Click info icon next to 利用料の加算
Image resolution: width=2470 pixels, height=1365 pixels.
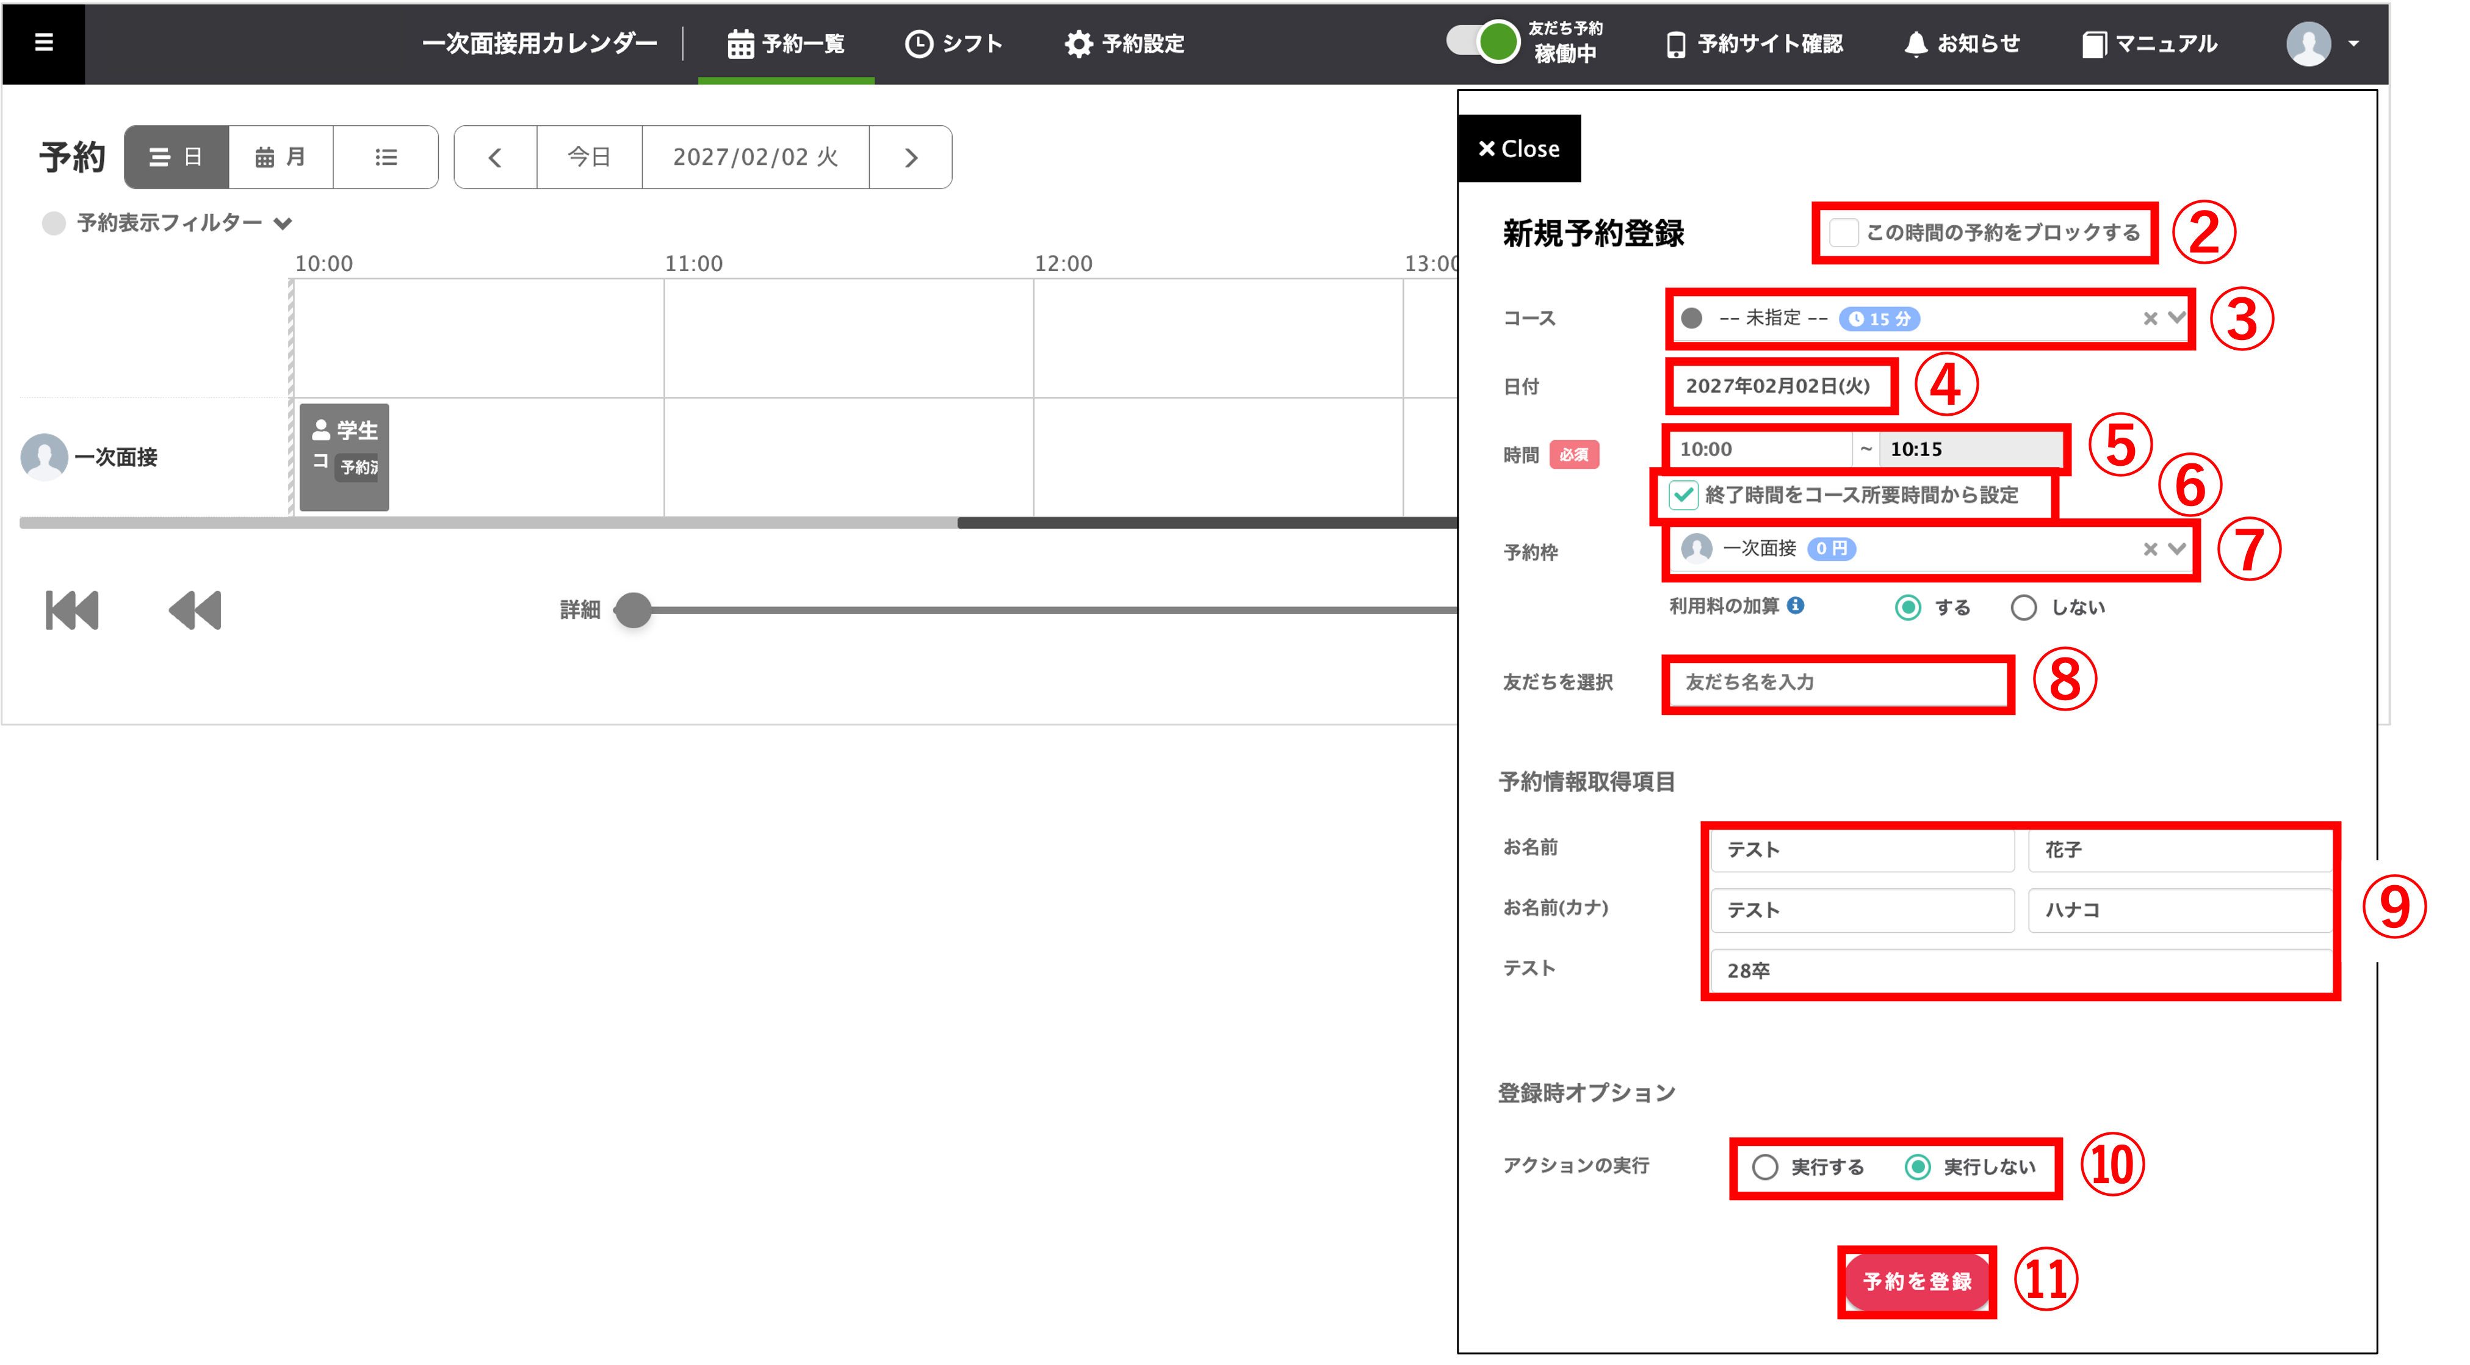1796,606
